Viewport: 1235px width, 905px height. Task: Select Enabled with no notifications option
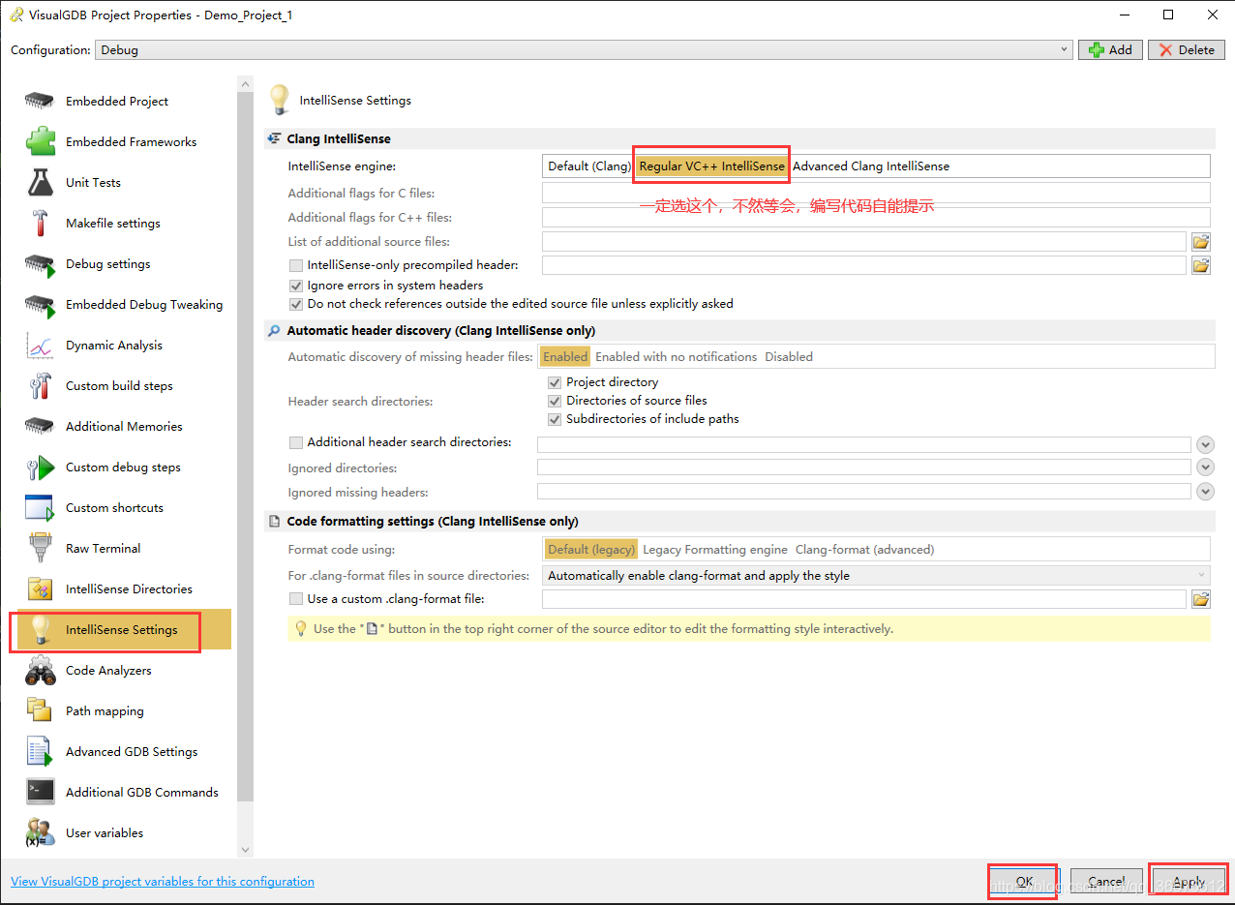tap(676, 357)
